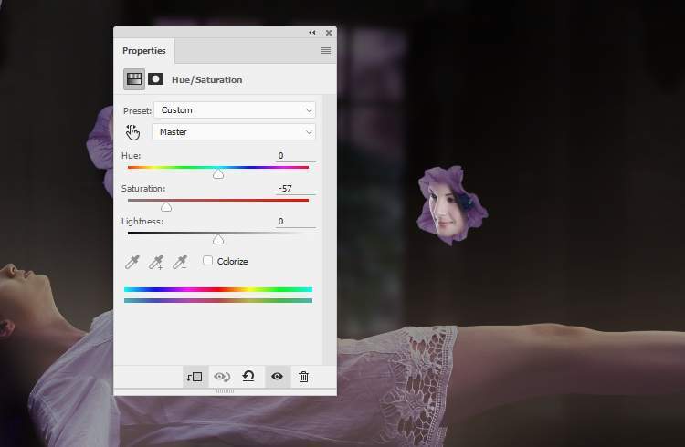The width and height of the screenshot is (685, 447).
Task: Select the layer mask icon
Action: pyautogui.click(x=155, y=79)
